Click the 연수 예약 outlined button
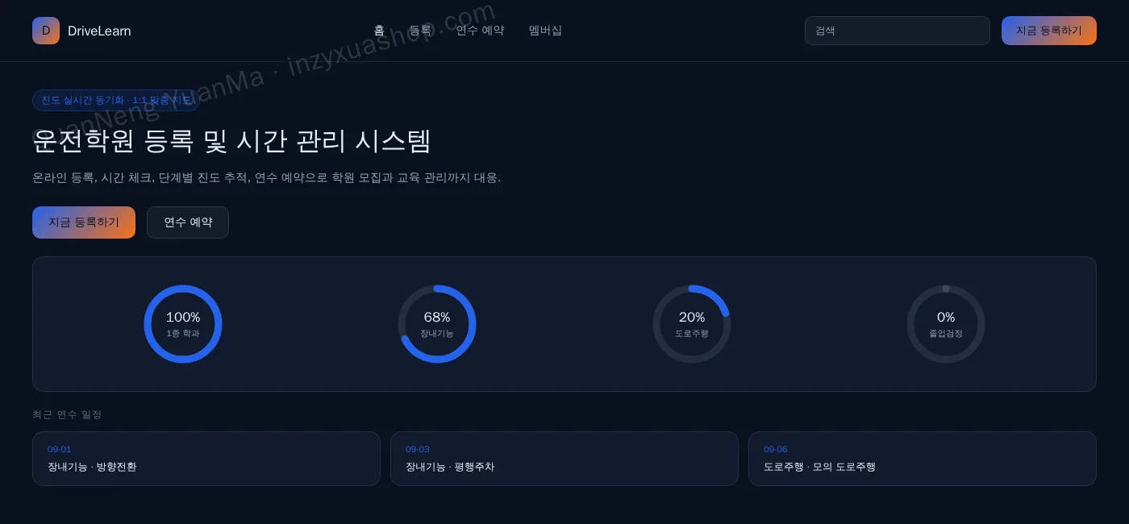 point(188,222)
